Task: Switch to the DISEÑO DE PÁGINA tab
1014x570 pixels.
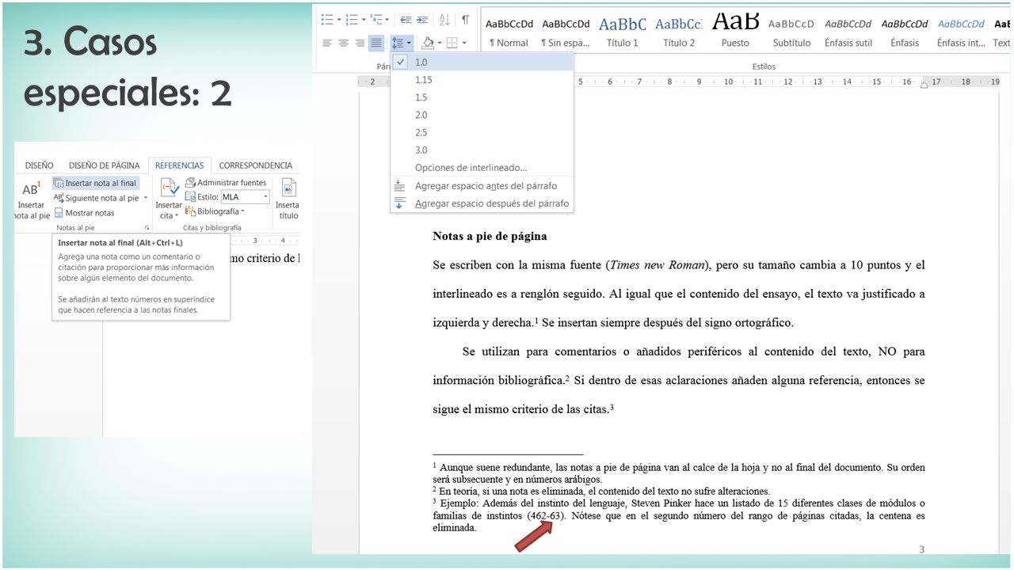Action: coord(104,165)
